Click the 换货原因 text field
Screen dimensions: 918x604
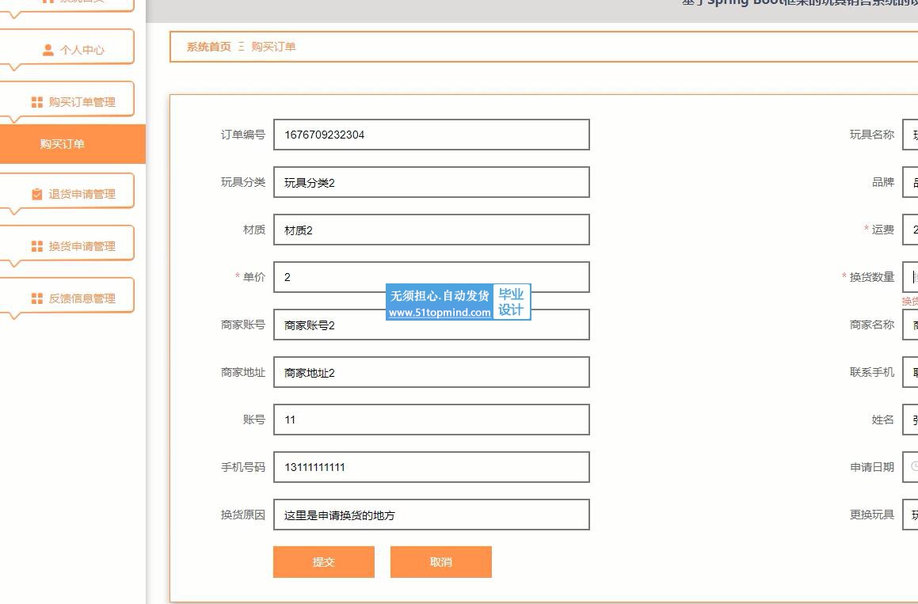431,515
